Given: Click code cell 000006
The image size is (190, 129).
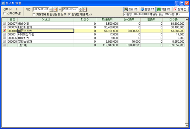Looking at the screenshot, I should click(x=12, y=38).
